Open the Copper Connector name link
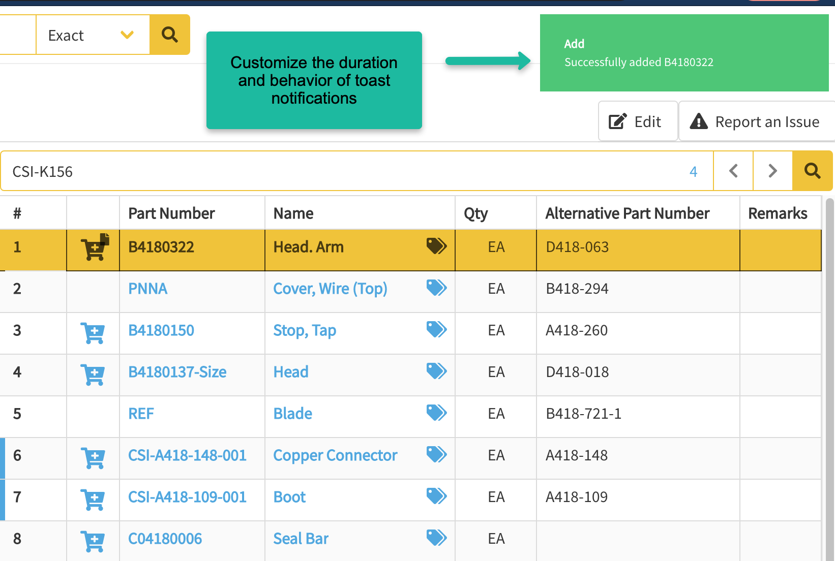The height and width of the screenshot is (561, 835). (335, 455)
